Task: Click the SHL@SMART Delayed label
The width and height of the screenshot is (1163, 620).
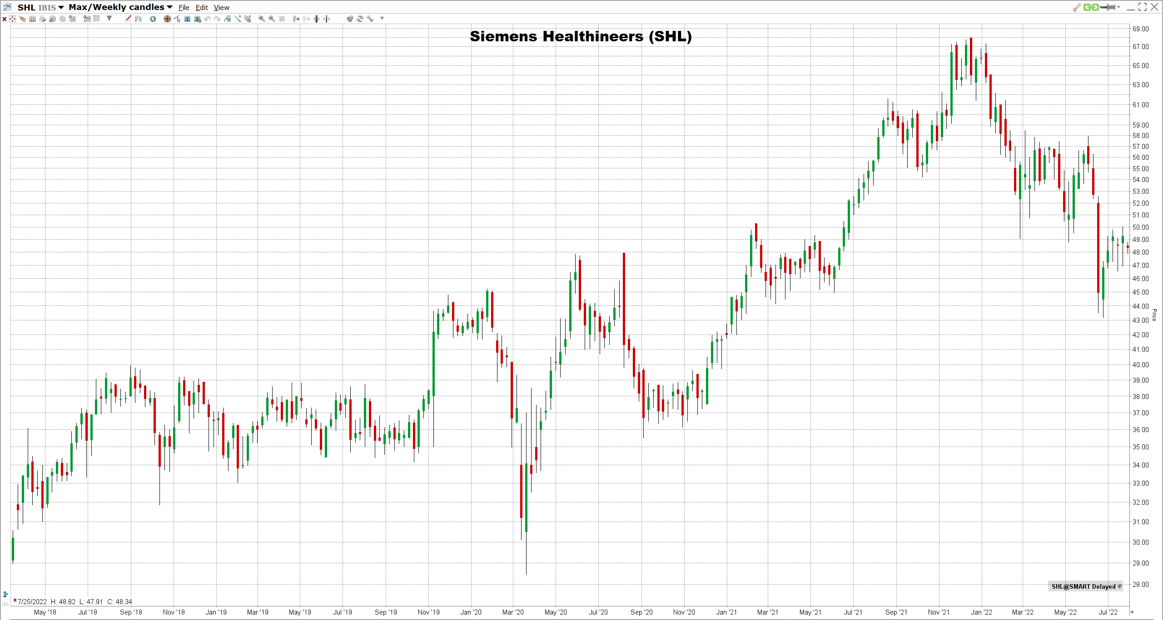Action: pos(1085,586)
